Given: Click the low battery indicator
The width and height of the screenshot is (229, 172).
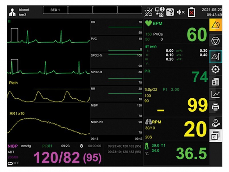Looking at the screenshot, I should click(x=191, y=12).
